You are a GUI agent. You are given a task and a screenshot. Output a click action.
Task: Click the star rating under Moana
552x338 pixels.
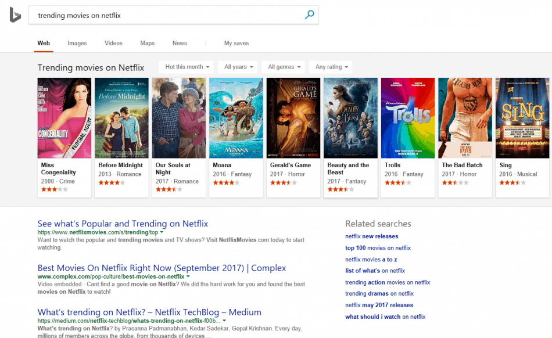click(226, 182)
